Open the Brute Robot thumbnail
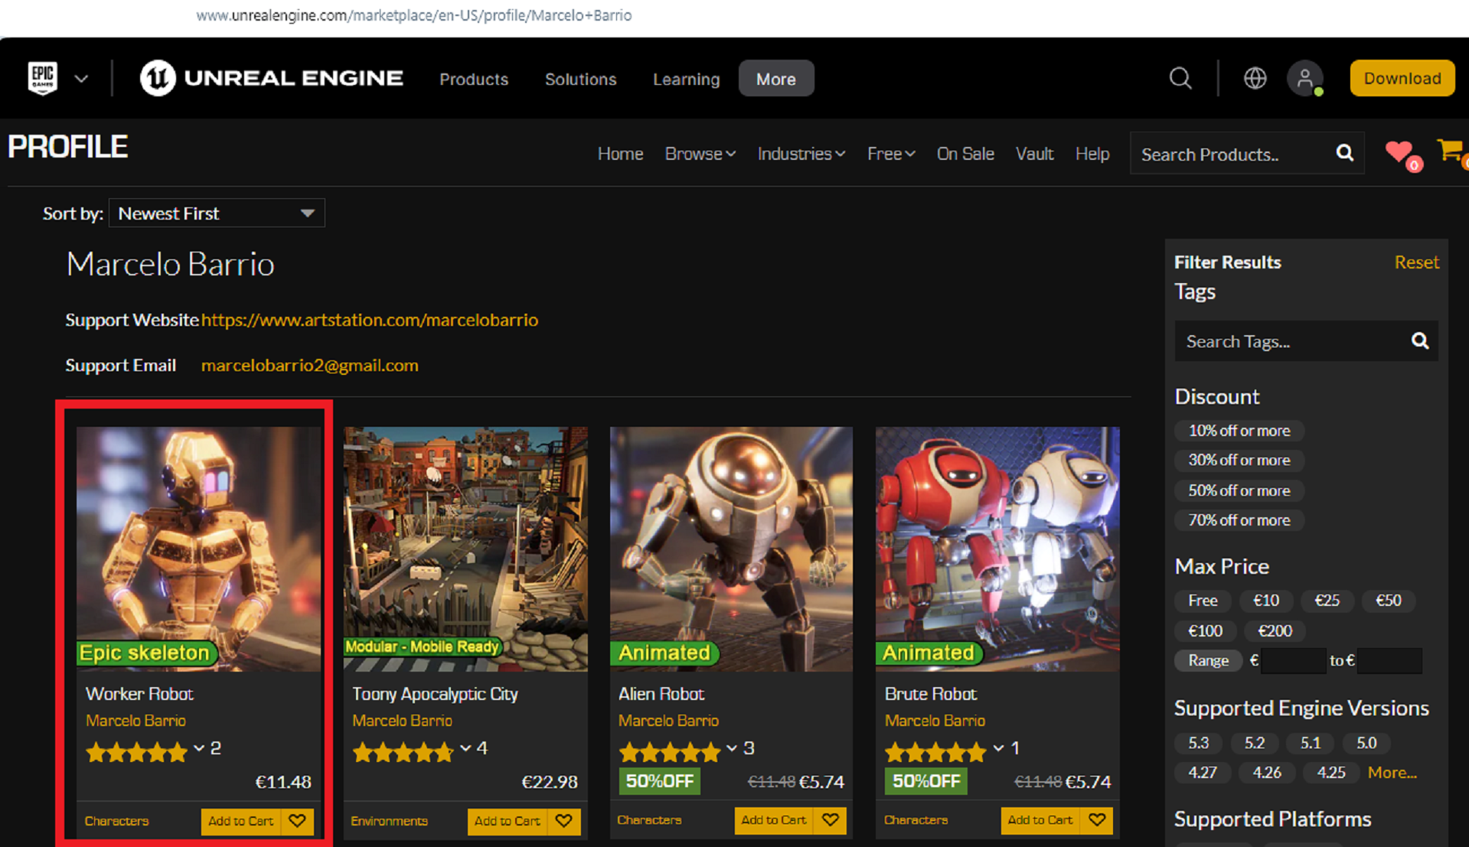The width and height of the screenshot is (1469, 847). point(997,549)
